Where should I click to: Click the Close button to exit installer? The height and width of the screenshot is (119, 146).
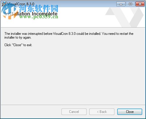[x=130, y=112]
